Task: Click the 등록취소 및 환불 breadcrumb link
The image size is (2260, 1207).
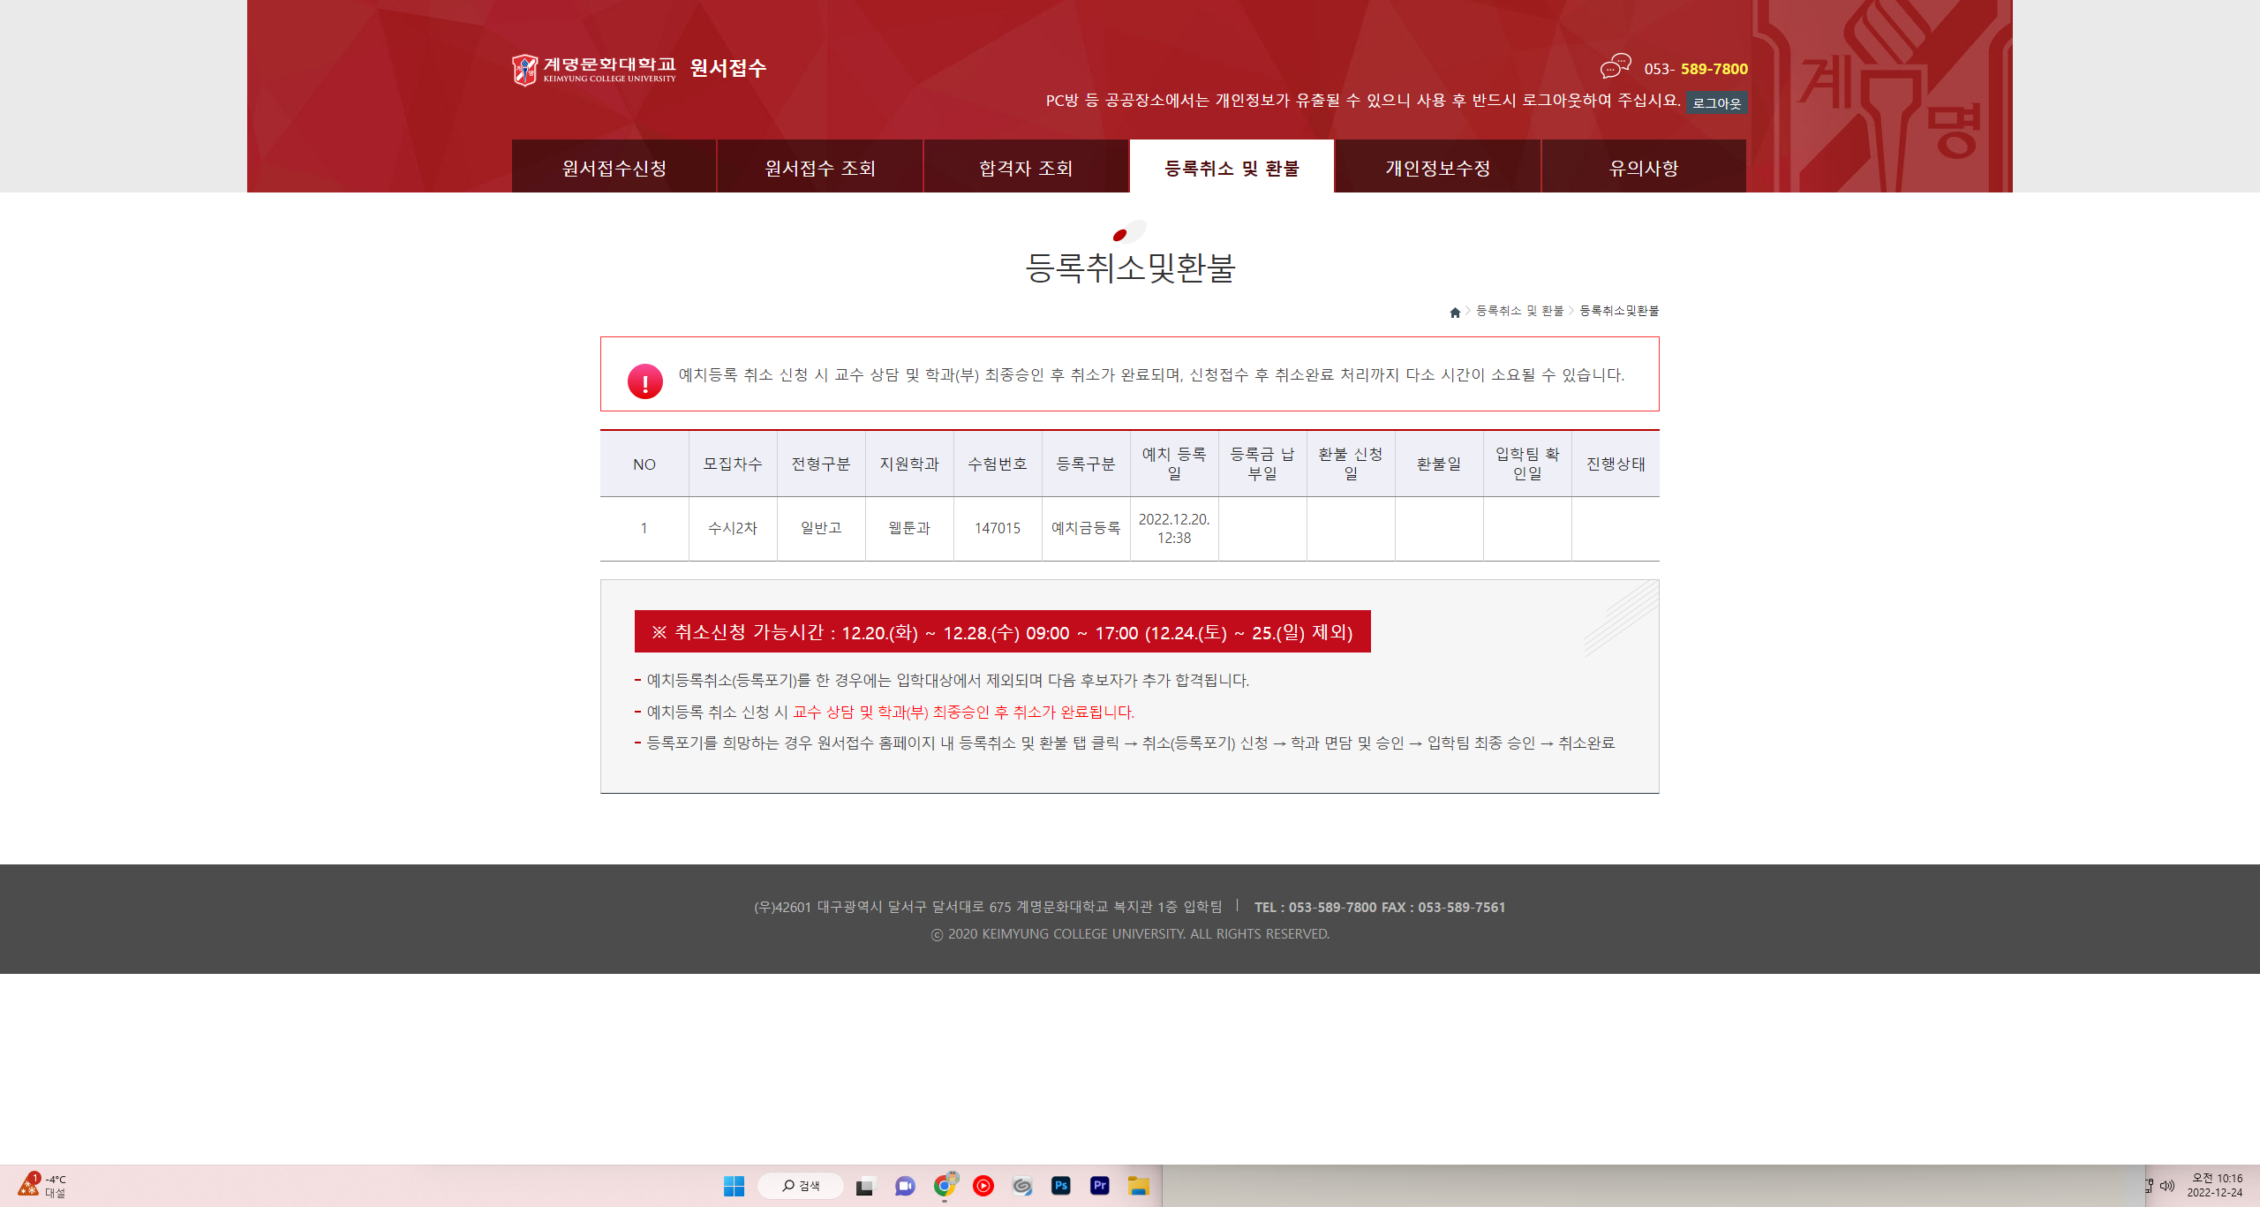Action: click(1519, 311)
